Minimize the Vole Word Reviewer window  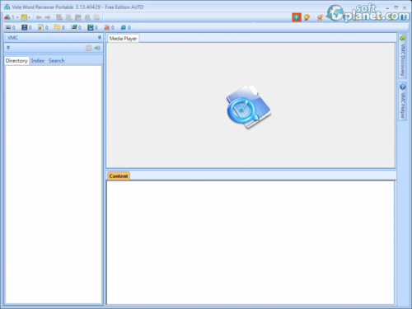[387, 7]
